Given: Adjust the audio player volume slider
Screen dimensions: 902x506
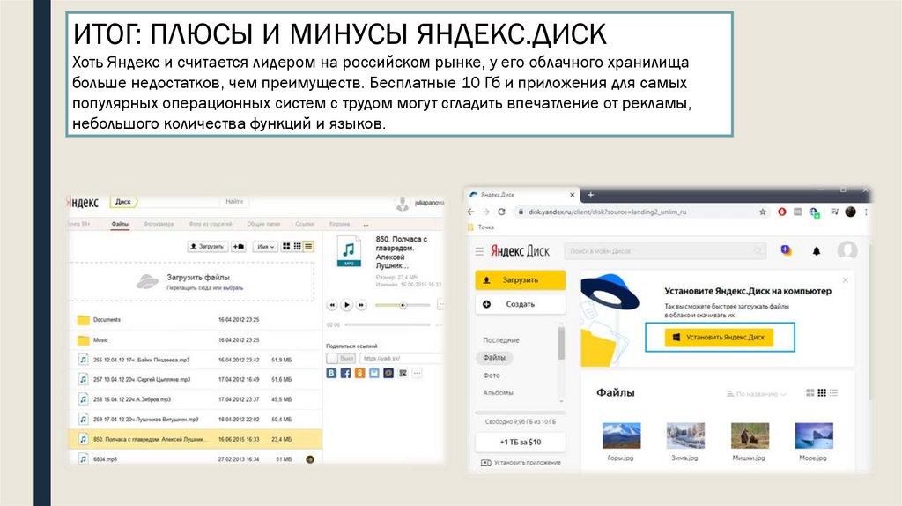Looking at the screenshot, I should (x=403, y=305).
